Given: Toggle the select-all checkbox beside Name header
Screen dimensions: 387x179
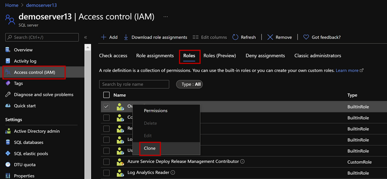Looking at the screenshot, I should coord(107,95).
